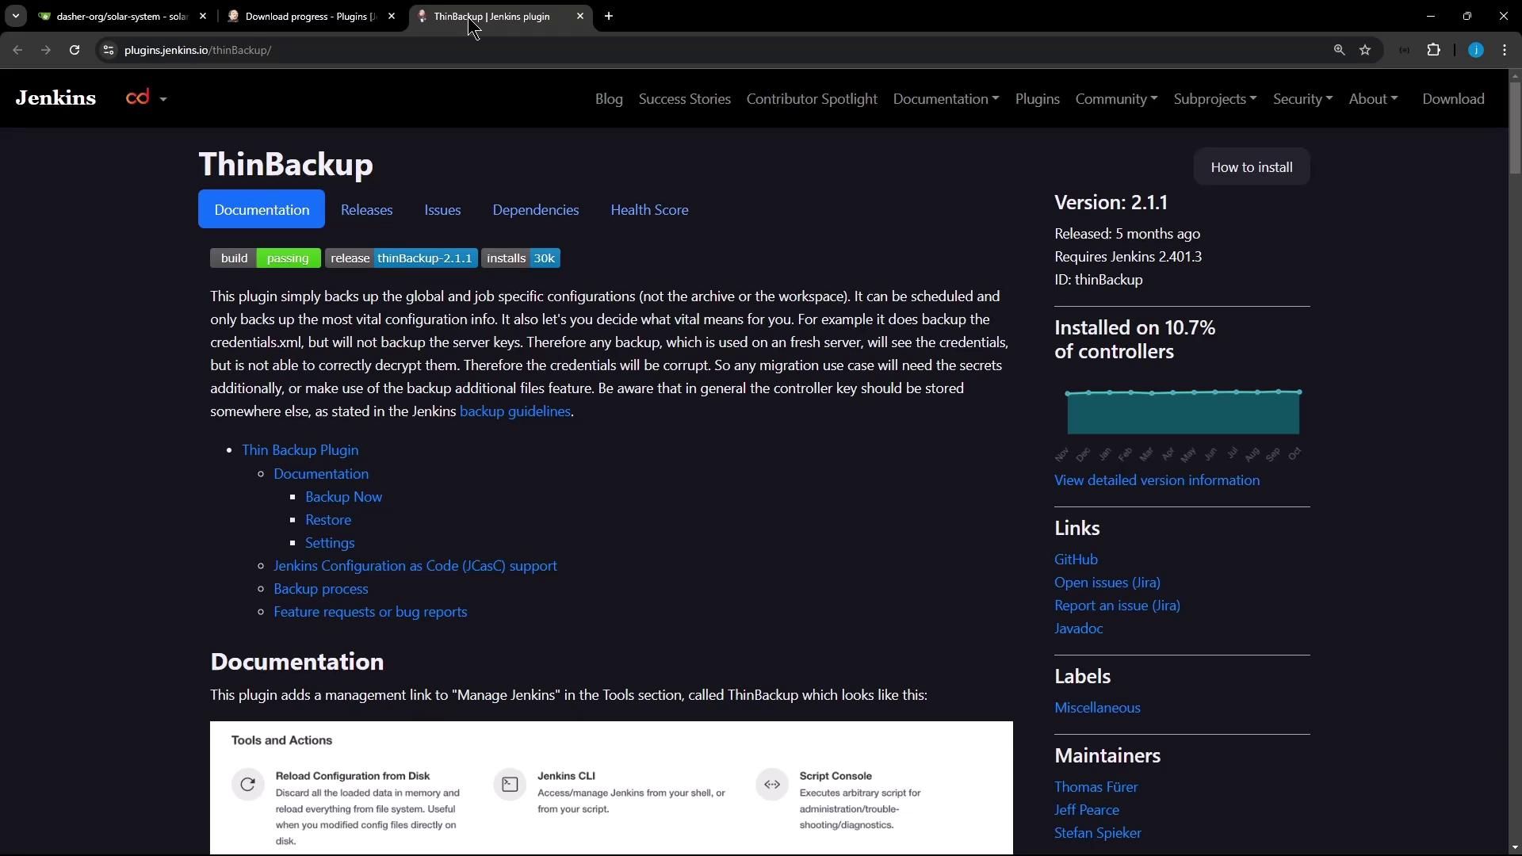1522x856 pixels.
Task: Click the tab search dropdown arrow
Action: (15, 16)
